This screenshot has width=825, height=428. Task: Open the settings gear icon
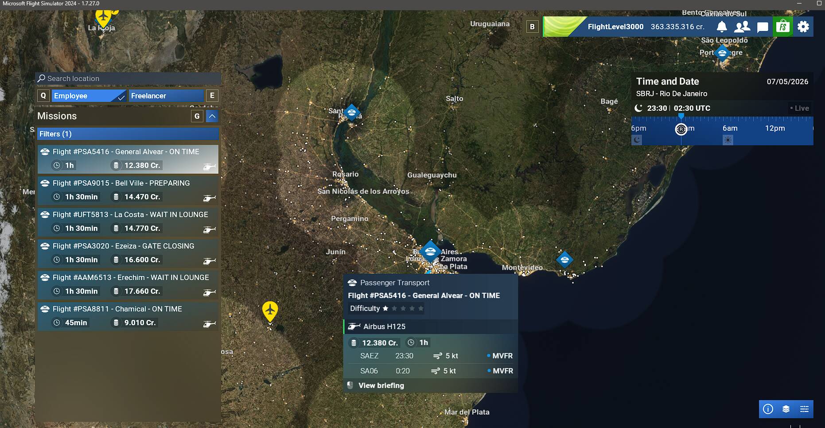point(803,27)
